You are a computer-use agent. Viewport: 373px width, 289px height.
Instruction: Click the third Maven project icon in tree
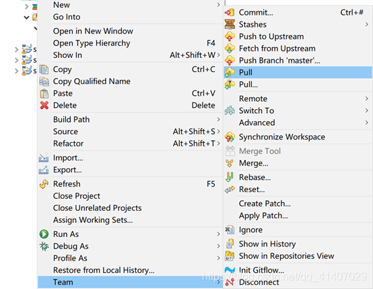[27, 71]
